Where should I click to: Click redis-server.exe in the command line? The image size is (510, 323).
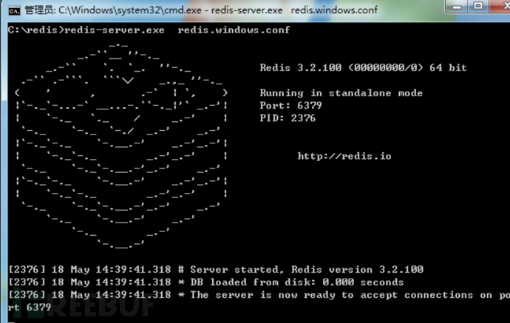pos(114,30)
